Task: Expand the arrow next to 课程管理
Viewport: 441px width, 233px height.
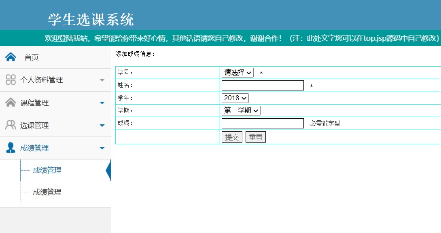Action: [102, 103]
